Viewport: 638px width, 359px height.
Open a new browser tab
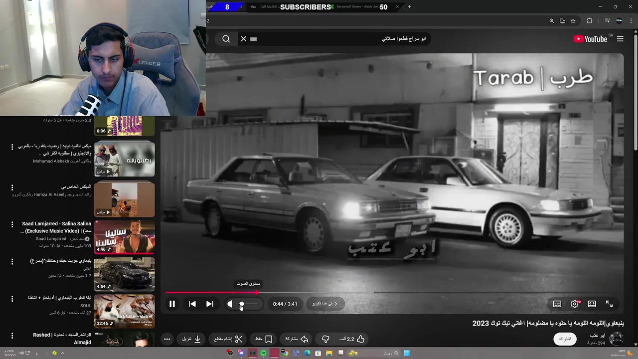tap(409, 6)
